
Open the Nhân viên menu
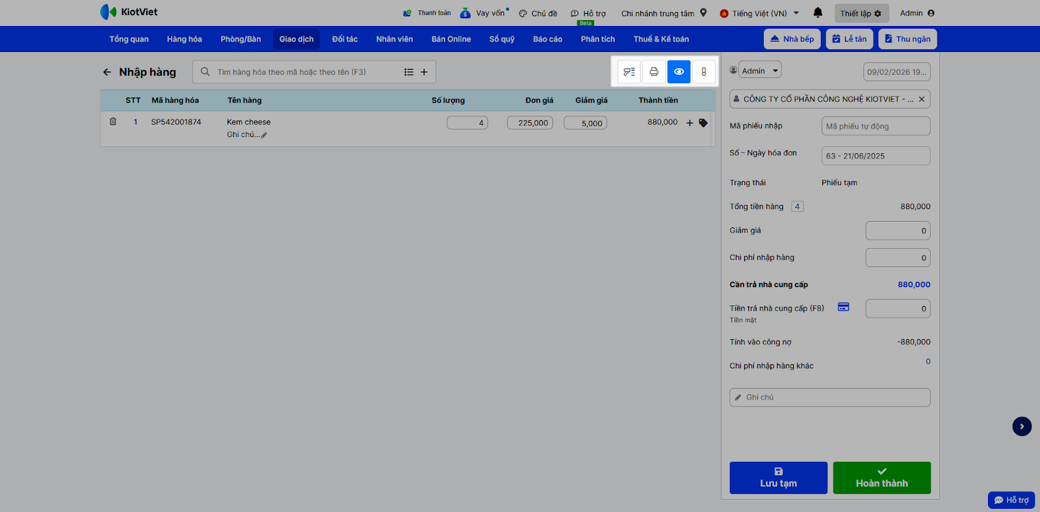coord(395,39)
